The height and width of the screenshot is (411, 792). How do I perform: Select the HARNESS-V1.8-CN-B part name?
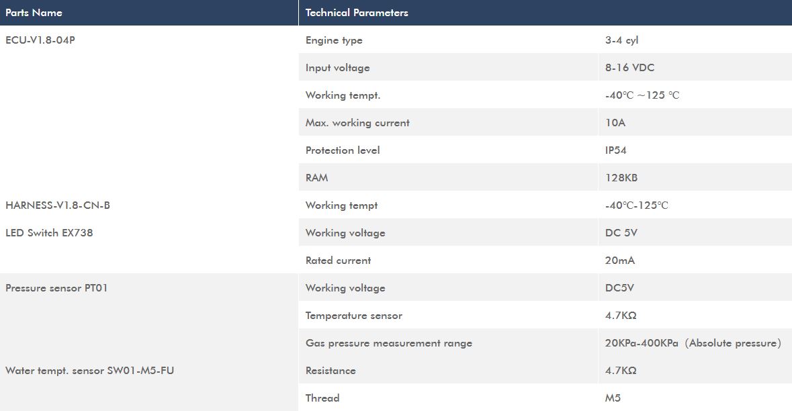pyautogui.click(x=58, y=205)
